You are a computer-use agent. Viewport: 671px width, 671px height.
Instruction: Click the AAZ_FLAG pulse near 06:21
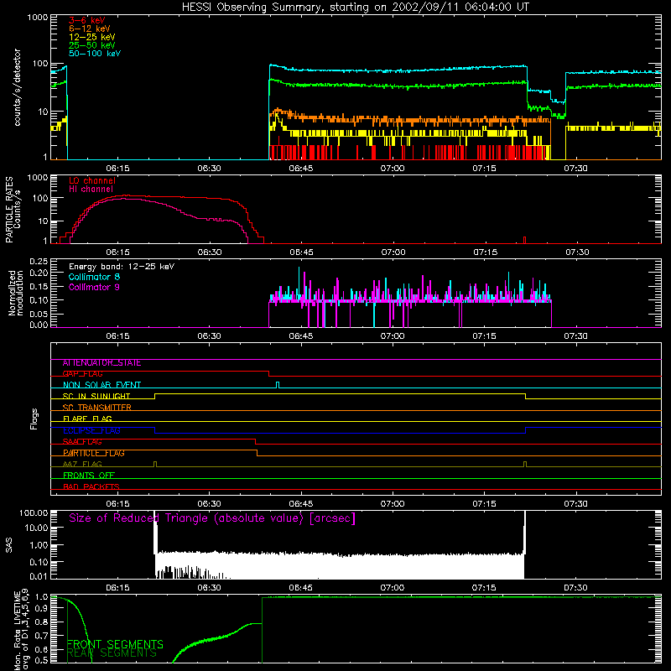(155, 465)
